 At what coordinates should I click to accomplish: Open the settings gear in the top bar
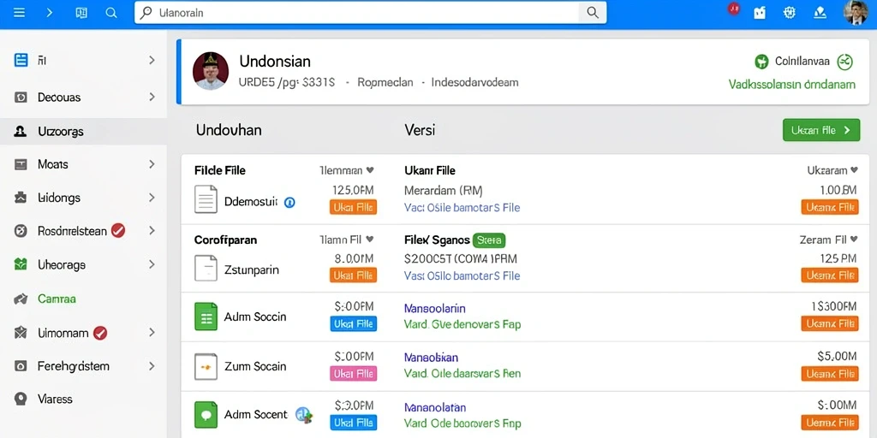789,13
